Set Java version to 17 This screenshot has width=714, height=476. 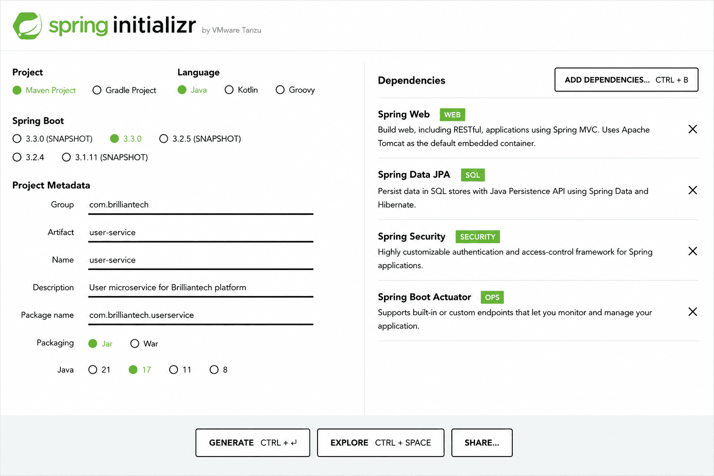coord(140,370)
